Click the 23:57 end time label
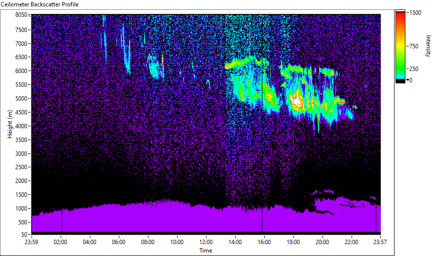Screen dimensions: 433x256 coord(380,242)
